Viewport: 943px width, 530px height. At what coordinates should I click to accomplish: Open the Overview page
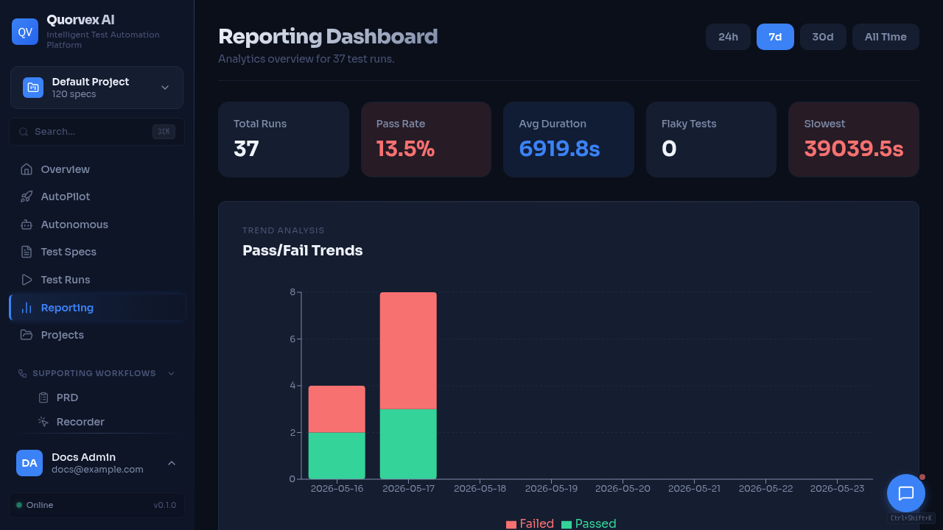[x=97, y=169]
